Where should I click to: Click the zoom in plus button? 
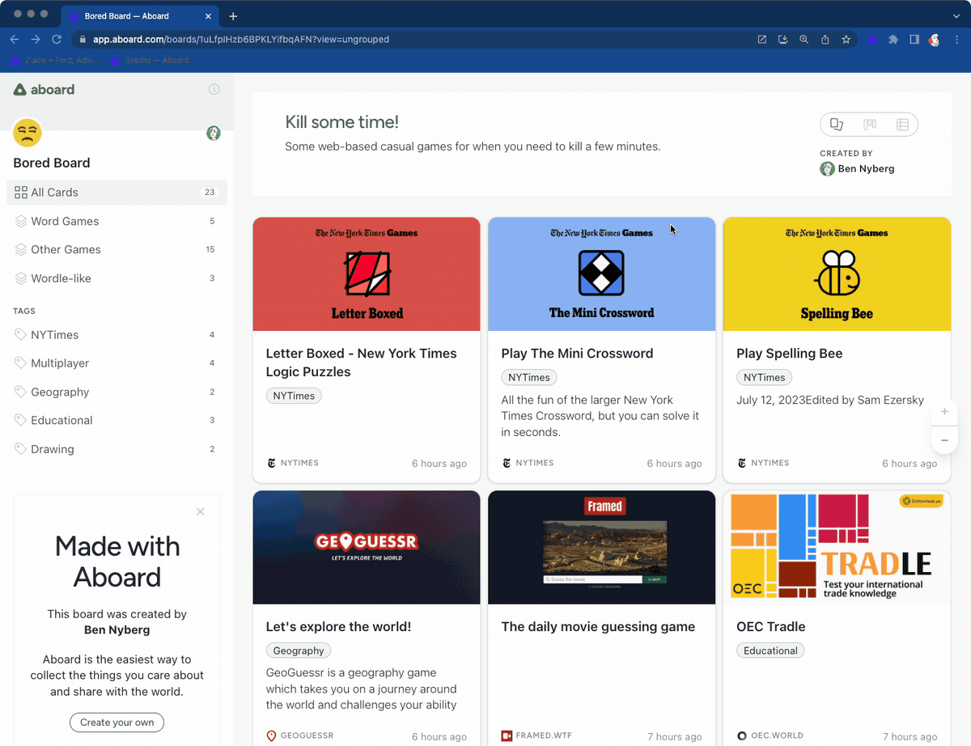tap(944, 412)
